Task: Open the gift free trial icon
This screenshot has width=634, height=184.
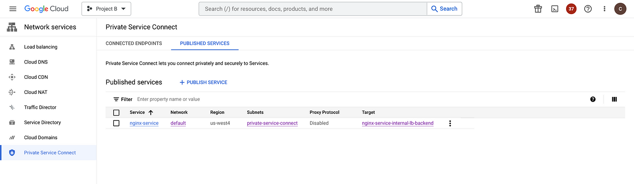Action: (x=538, y=9)
